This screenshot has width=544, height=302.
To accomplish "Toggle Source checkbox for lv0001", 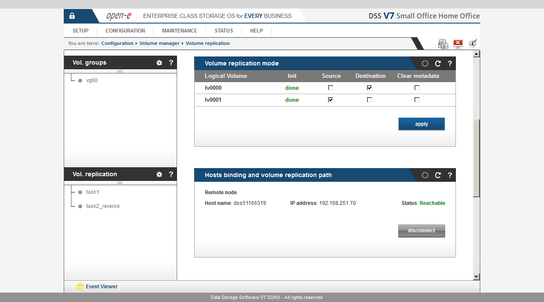I will [331, 100].
